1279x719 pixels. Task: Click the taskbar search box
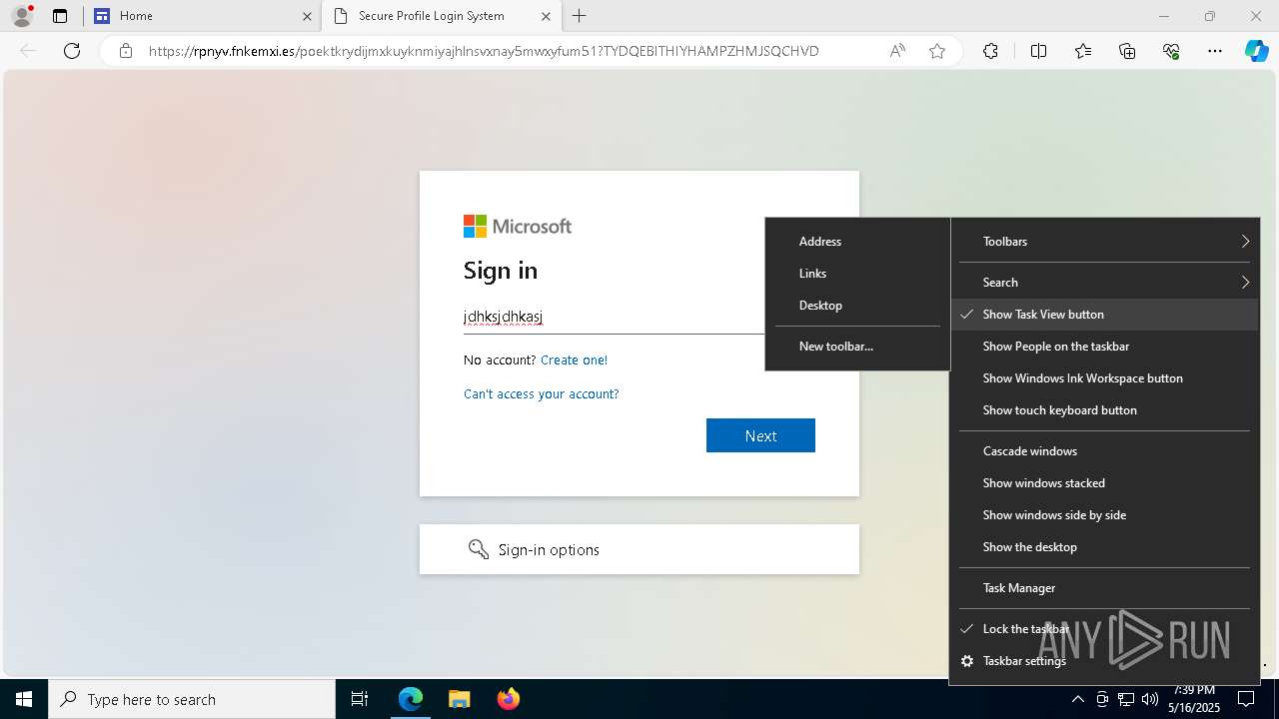point(192,699)
